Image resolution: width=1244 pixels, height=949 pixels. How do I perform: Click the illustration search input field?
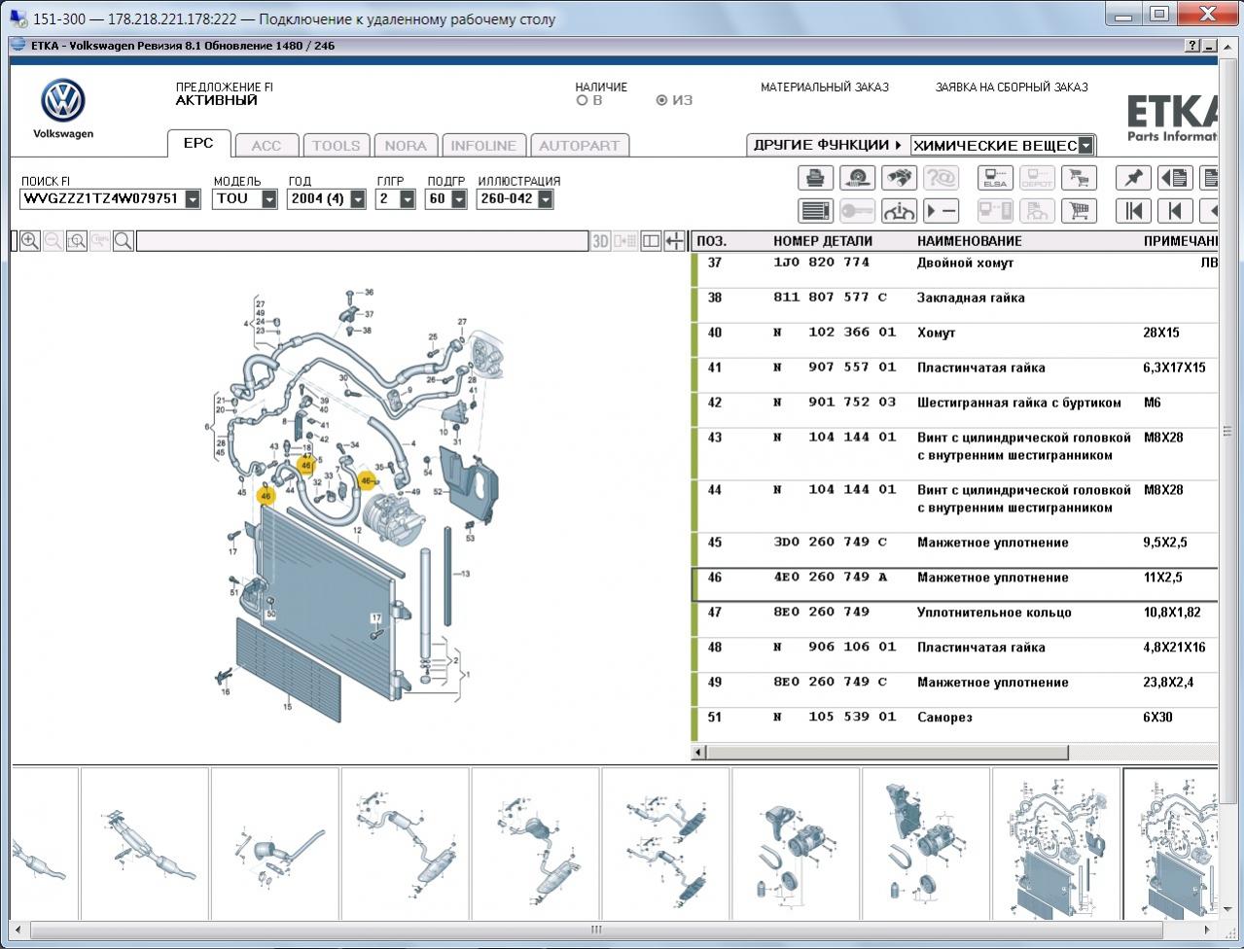pyautogui.click(x=362, y=241)
